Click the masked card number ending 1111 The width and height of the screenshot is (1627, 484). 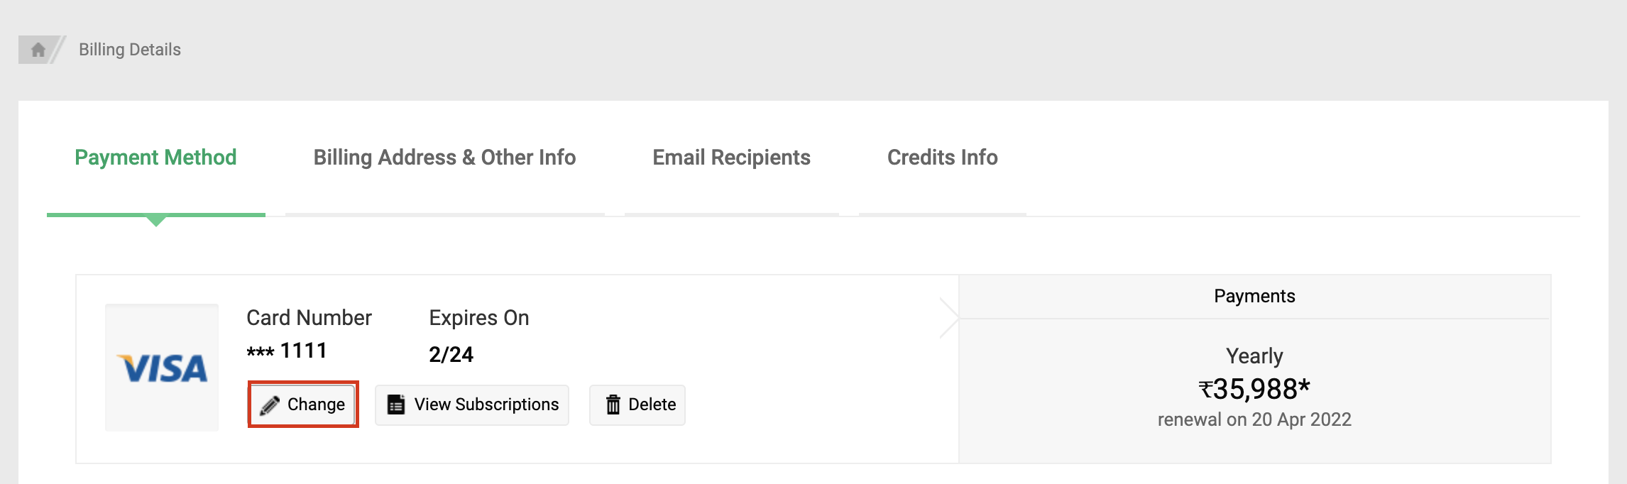[287, 351]
